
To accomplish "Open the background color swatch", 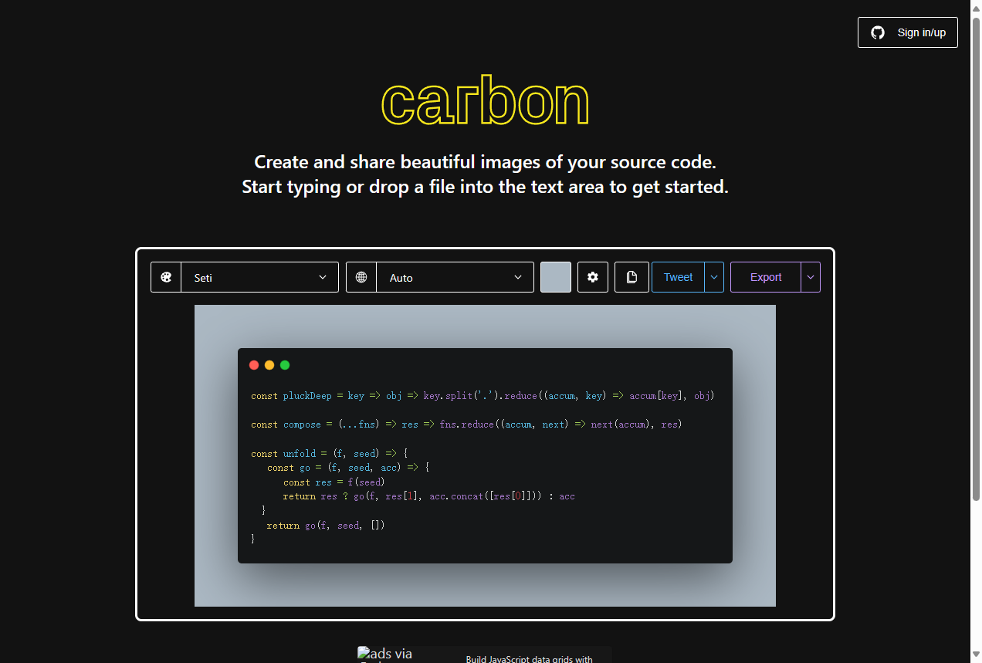I will pyautogui.click(x=555, y=277).
